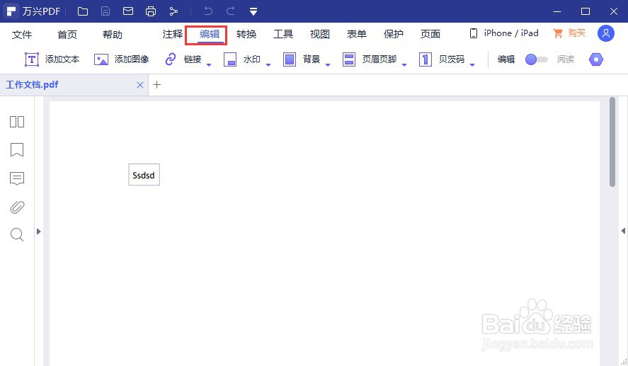Click the save disk icon
628x366 pixels.
(x=105, y=11)
